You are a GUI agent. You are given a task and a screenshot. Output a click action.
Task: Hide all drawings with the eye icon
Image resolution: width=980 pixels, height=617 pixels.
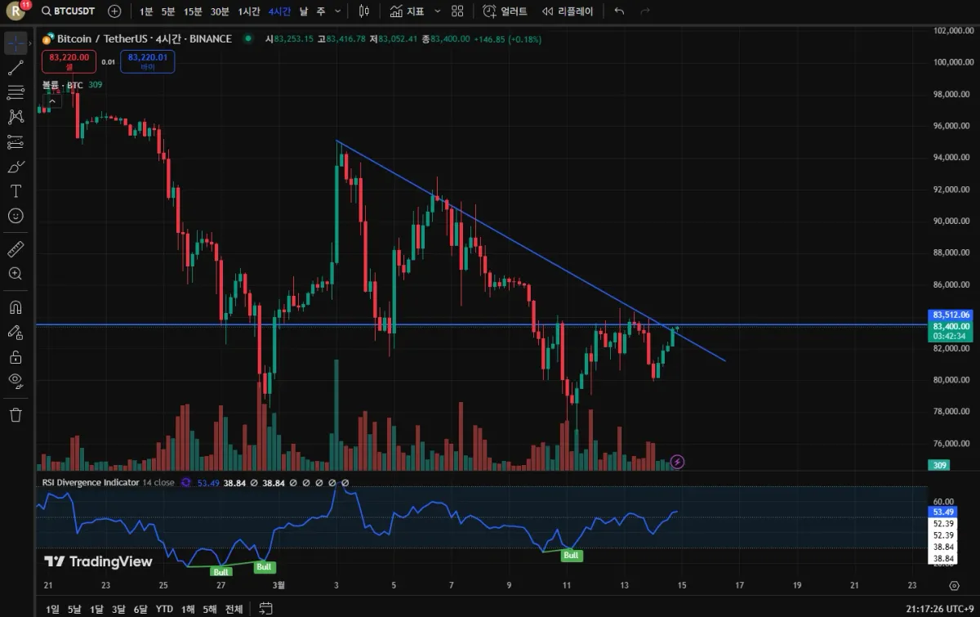coord(16,380)
